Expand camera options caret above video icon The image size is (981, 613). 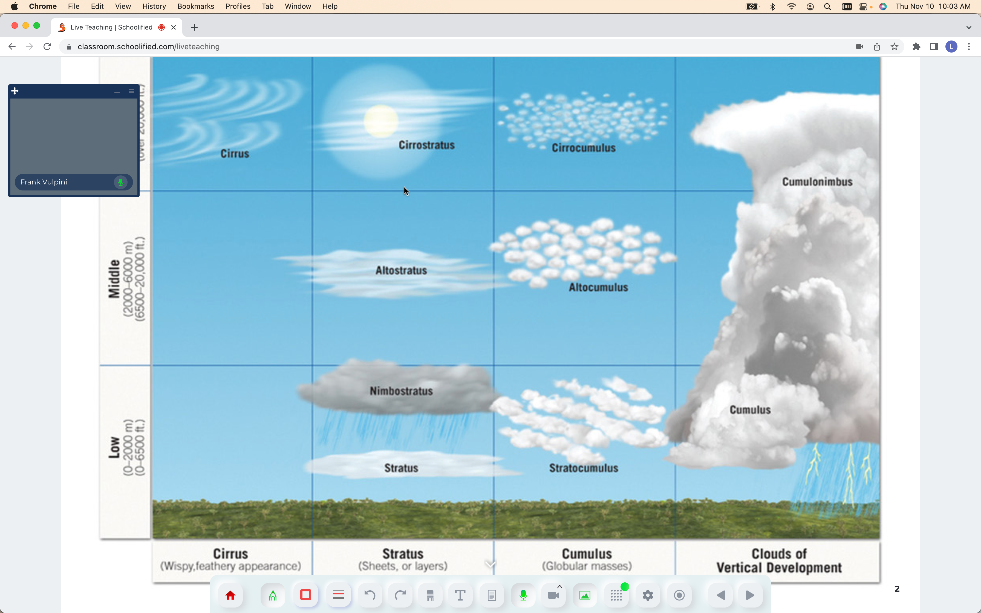[560, 587]
